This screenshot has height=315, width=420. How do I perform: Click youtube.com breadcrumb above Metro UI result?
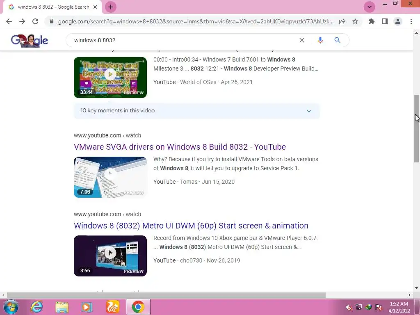(107, 214)
